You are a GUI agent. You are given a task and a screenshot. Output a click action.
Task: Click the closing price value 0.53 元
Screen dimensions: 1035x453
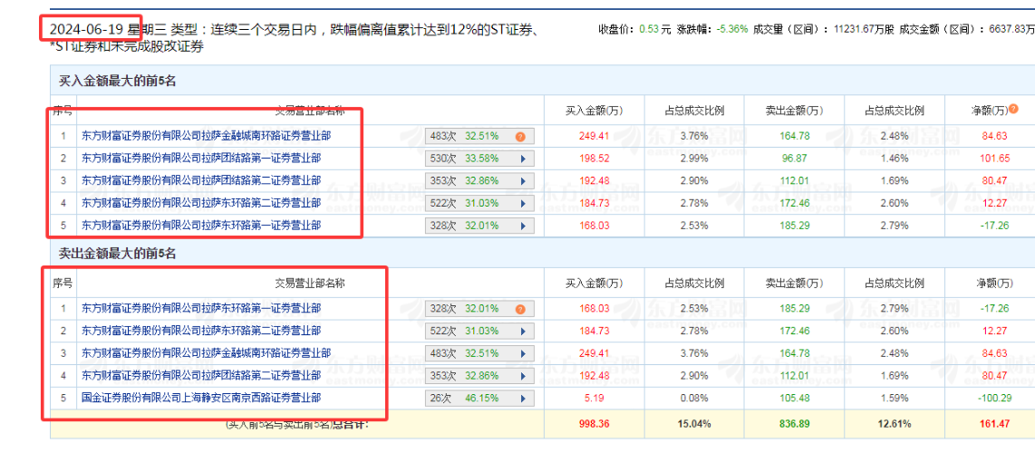(654, 29)
